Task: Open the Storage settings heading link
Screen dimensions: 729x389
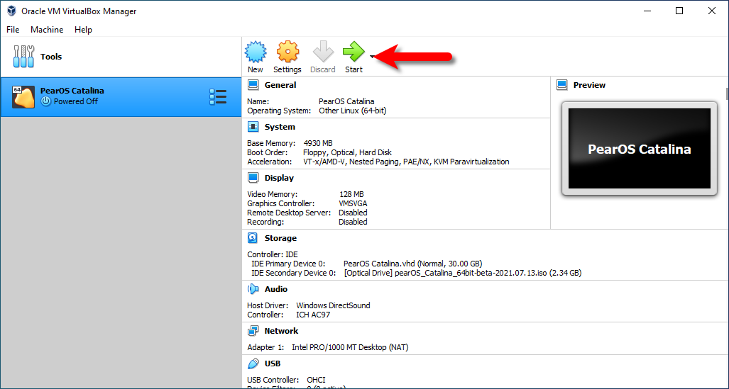Action: pos(280,238)
